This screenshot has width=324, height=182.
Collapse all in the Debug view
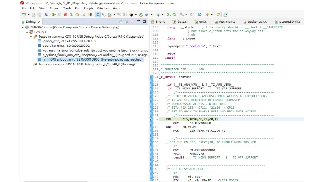(121, 22)
